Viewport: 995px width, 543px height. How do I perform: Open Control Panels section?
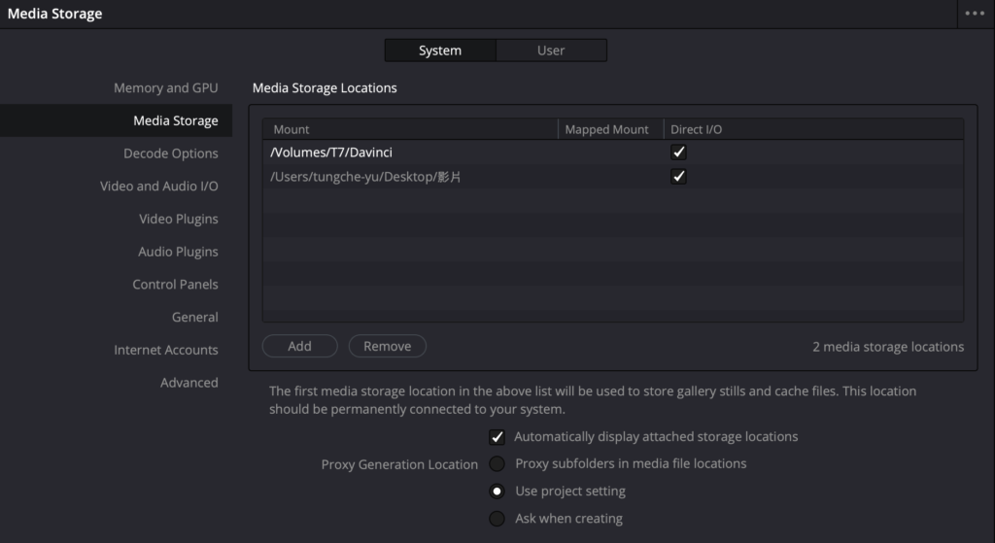tap(175, 285)
